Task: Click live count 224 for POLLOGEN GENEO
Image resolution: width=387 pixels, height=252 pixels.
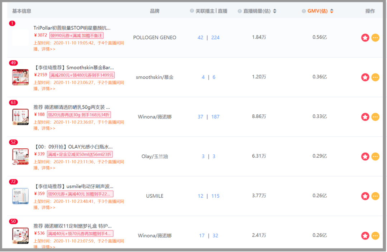Action: coord(215,38)
